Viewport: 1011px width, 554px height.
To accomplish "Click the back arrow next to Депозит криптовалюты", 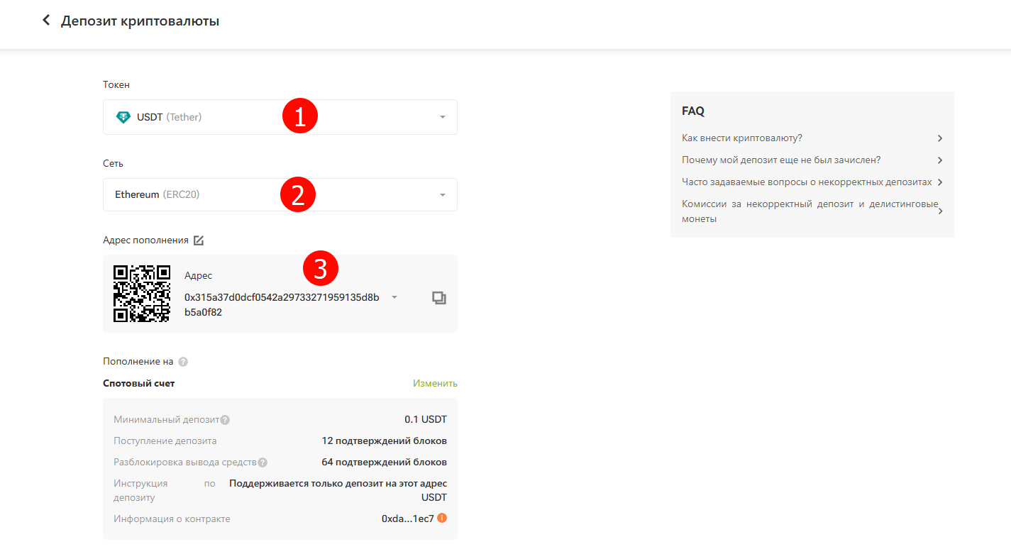I will (x=46, y=21).
